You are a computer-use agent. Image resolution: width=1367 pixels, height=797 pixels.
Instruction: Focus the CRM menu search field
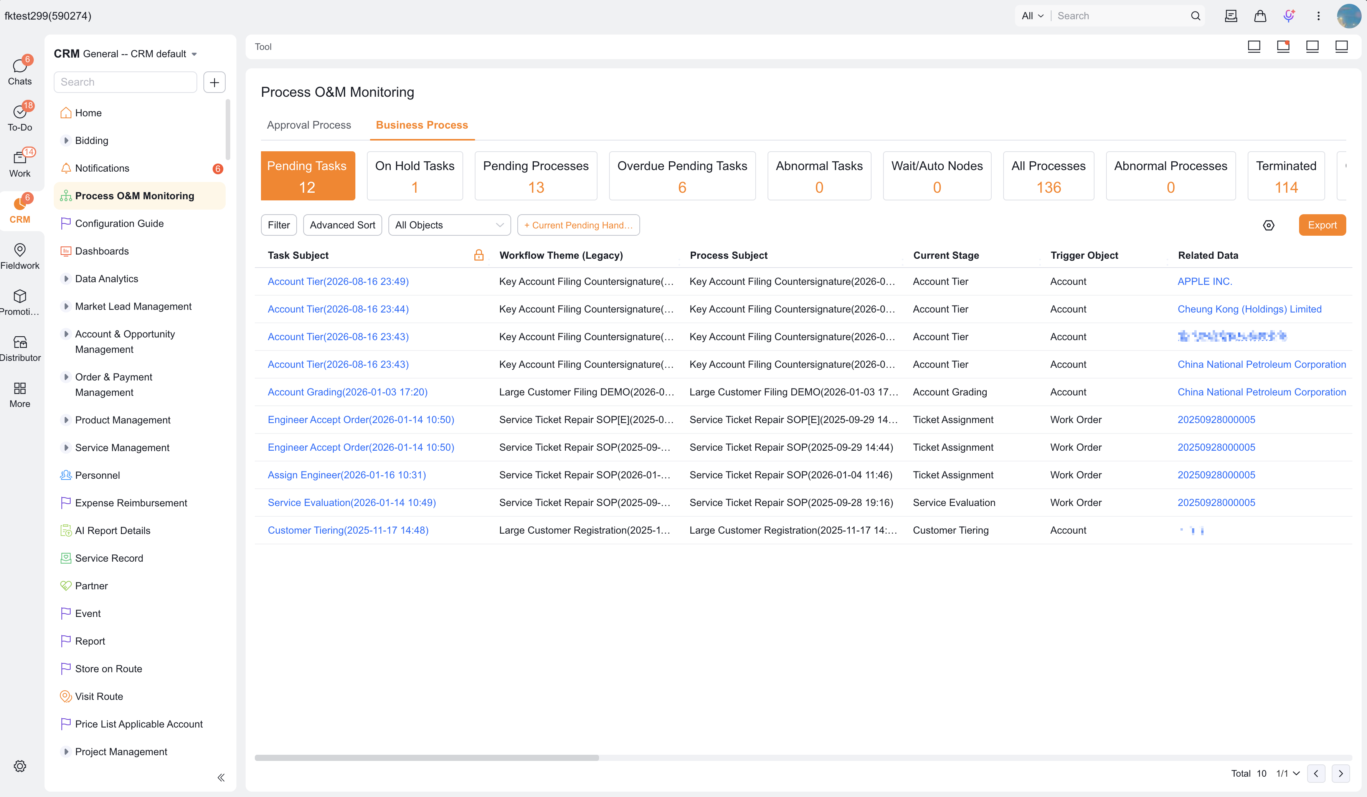pos(125,82)
